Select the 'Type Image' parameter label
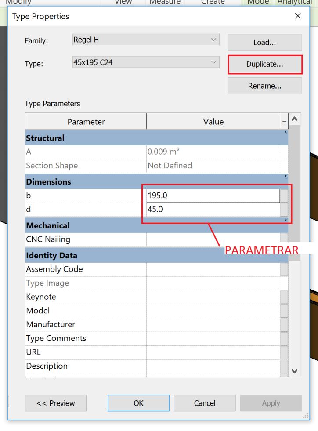The image size is (318, 431). pos(47,283)
